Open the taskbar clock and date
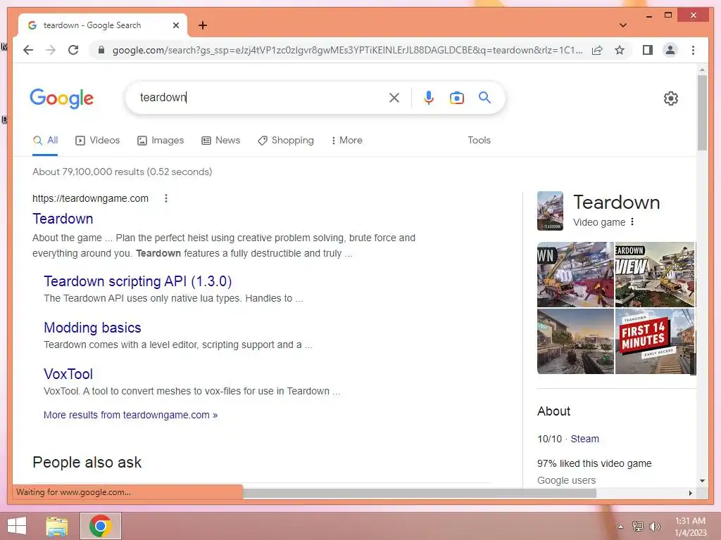 click(x=690, y=526)
